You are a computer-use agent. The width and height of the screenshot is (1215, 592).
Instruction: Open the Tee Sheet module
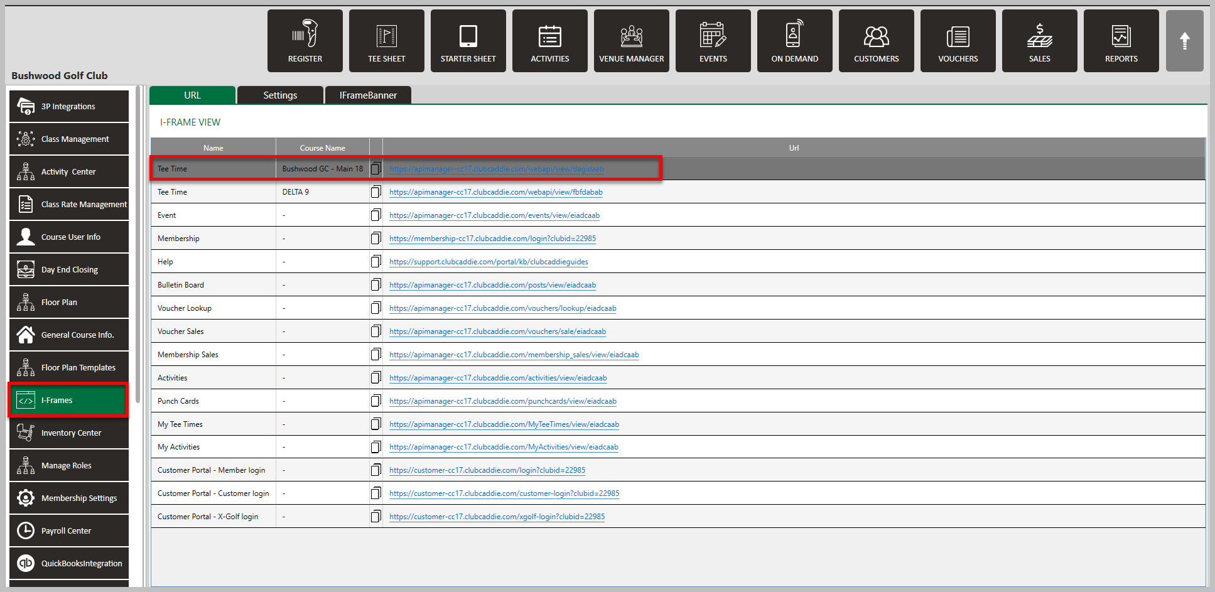tap(387, 41)
